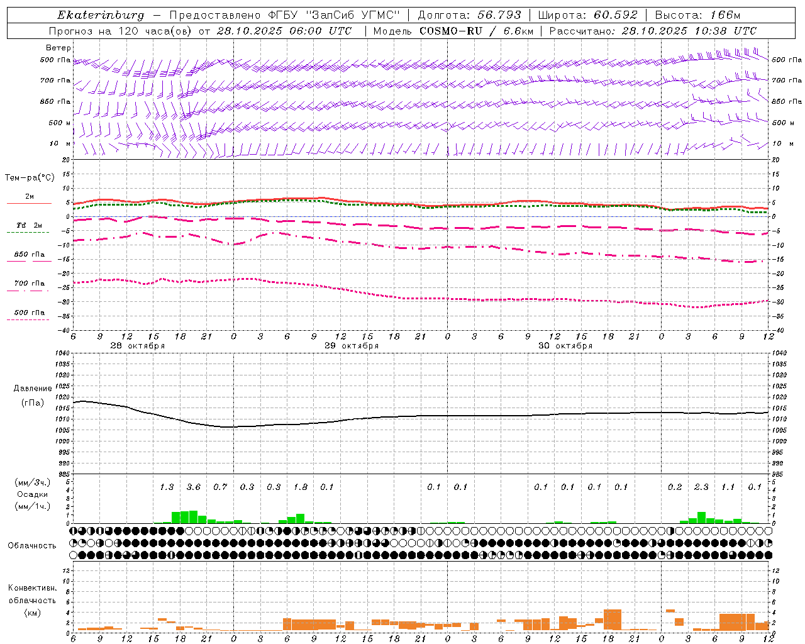Click the Прогноз на 120 часа(ов) text

click(x=121, y=31)
